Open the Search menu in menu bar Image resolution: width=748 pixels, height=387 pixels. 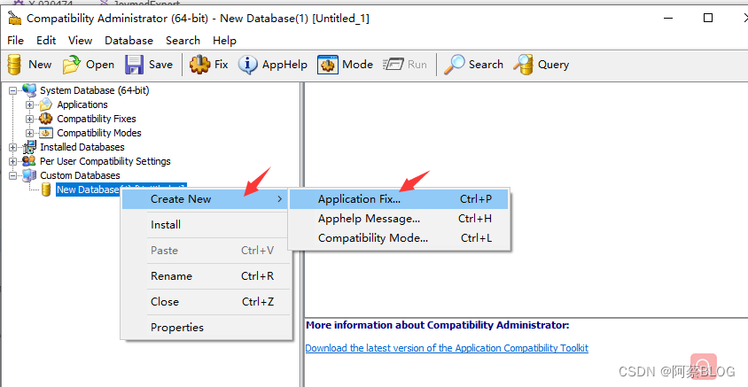point(183,41)
